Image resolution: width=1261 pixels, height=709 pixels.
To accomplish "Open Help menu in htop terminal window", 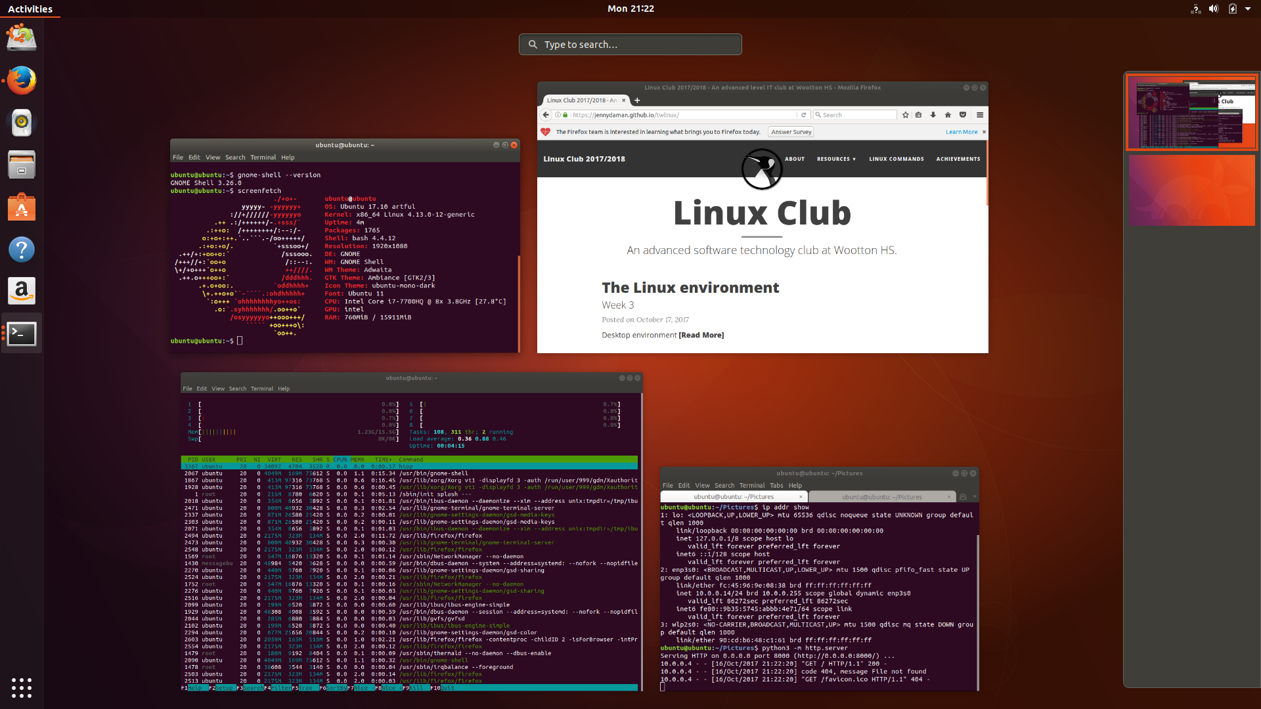I will coord(284,389).
